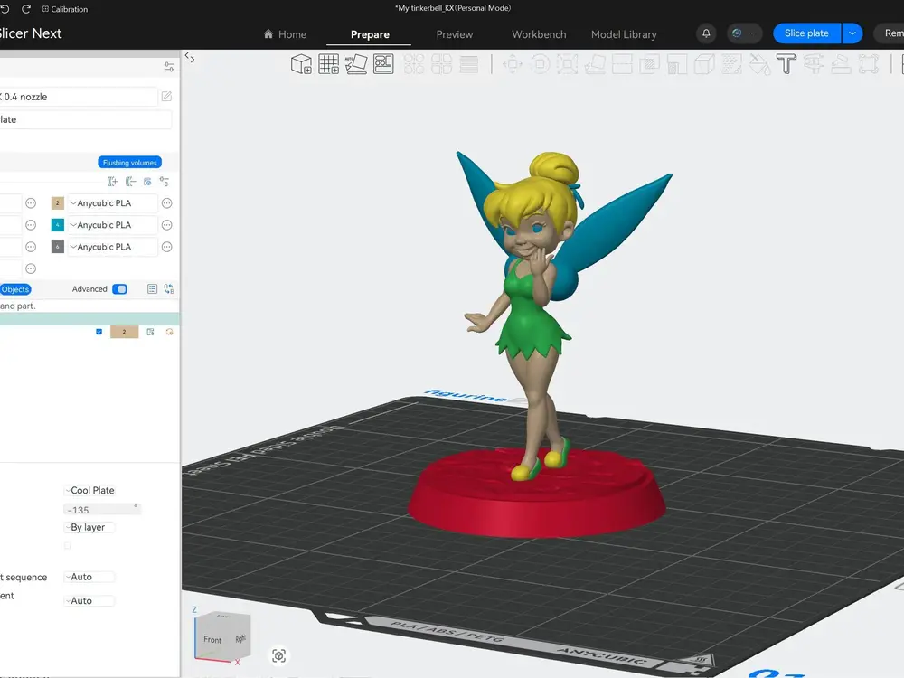Open more options for filament 6
Screen dimensions: 904x678
tap(166, 247)
